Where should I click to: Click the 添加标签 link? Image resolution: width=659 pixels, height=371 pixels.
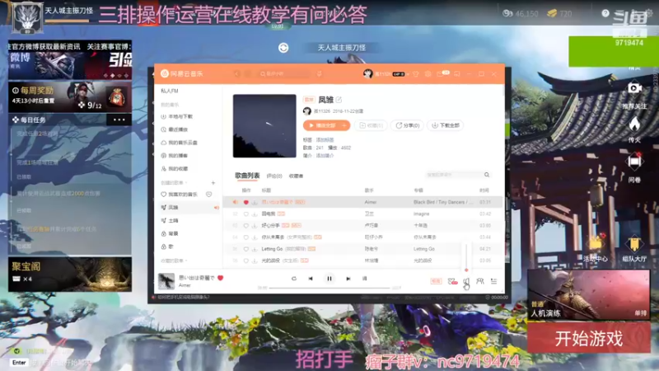325,139
